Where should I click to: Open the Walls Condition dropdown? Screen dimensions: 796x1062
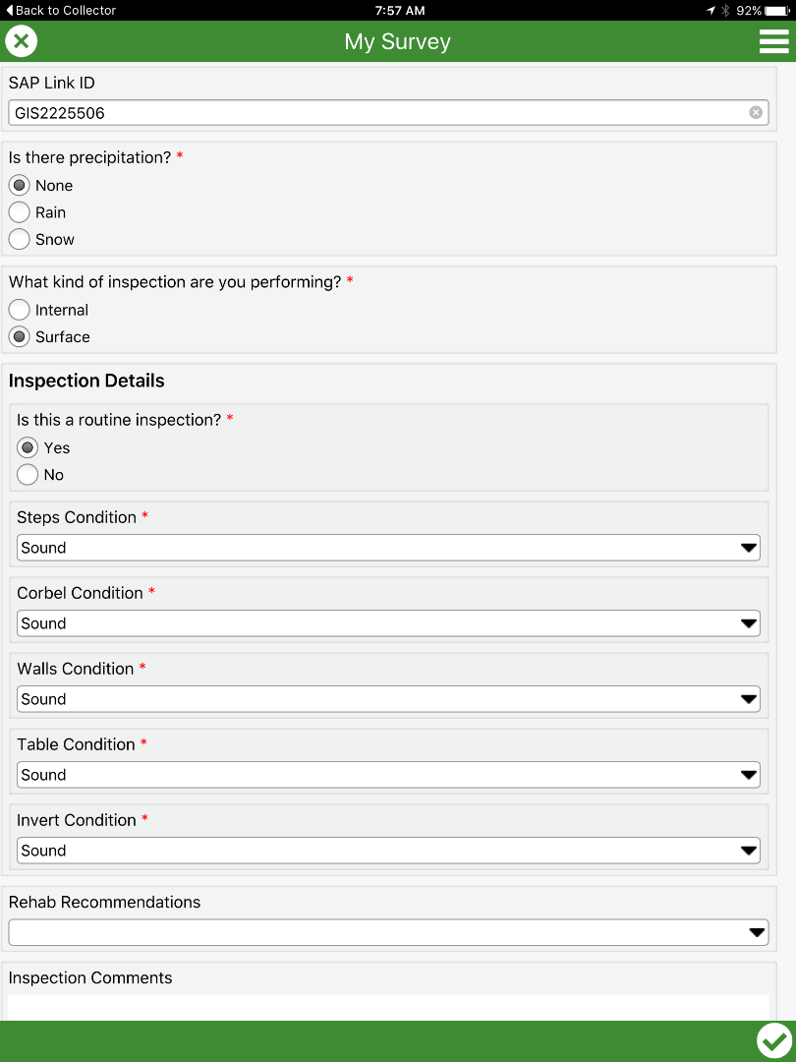[x=388, y=699]
